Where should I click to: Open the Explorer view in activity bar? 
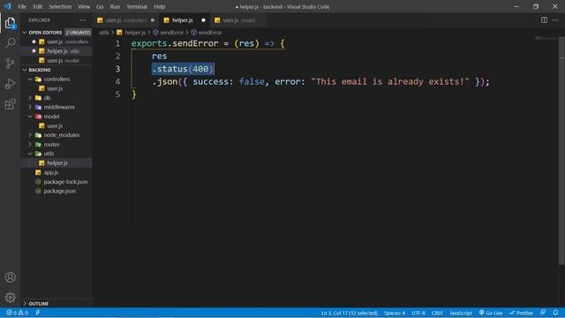[10, 24]
